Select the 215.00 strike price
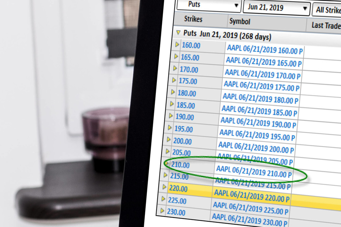 coord(179,176)
